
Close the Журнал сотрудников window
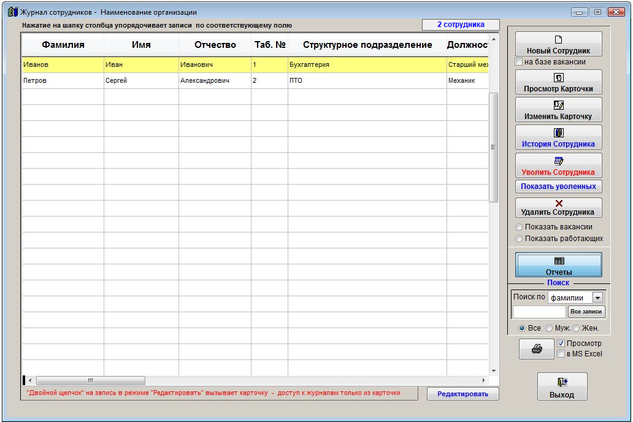(x=616, y=12)
